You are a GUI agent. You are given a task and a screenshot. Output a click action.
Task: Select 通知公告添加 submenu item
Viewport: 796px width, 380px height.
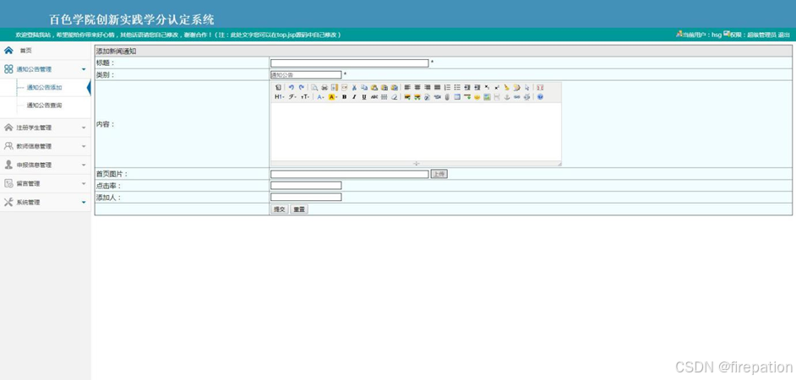pos(44,87)
